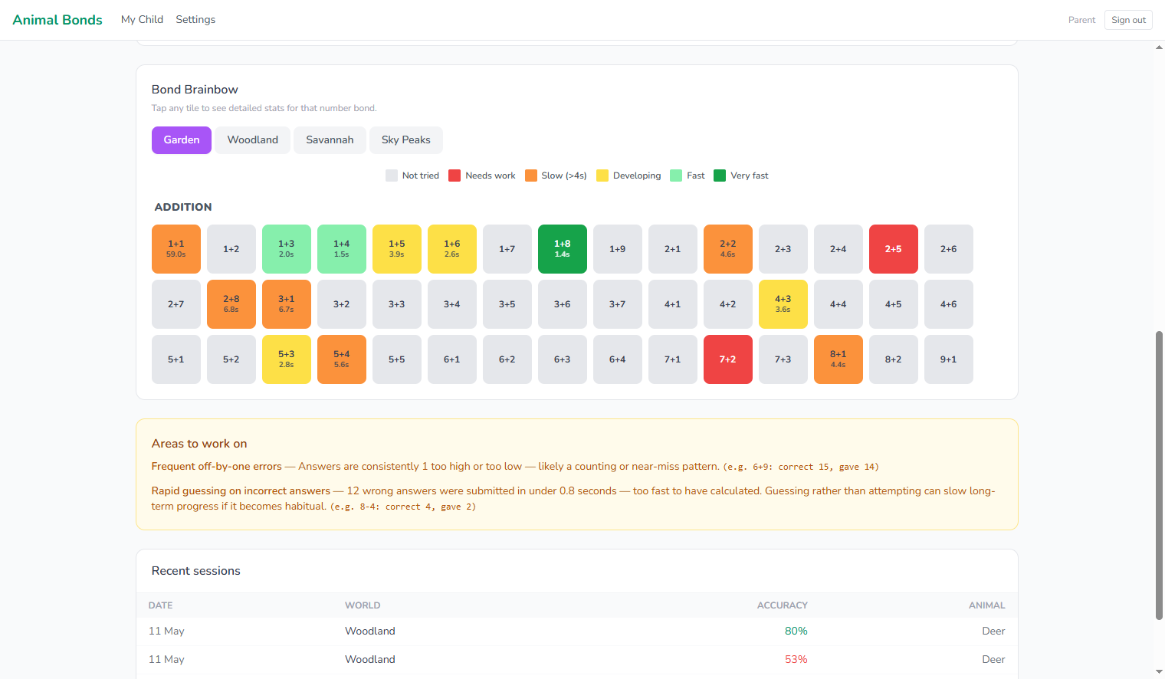This screenshot has width=1165, height=679.
Task: Open the slow 5+4 tile
Action: click(x=342, y=359)
